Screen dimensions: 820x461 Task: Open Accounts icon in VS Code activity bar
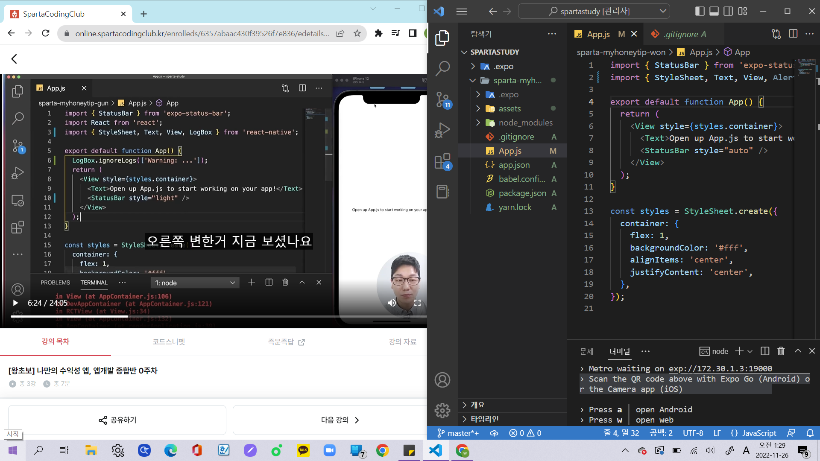(442, 380)
